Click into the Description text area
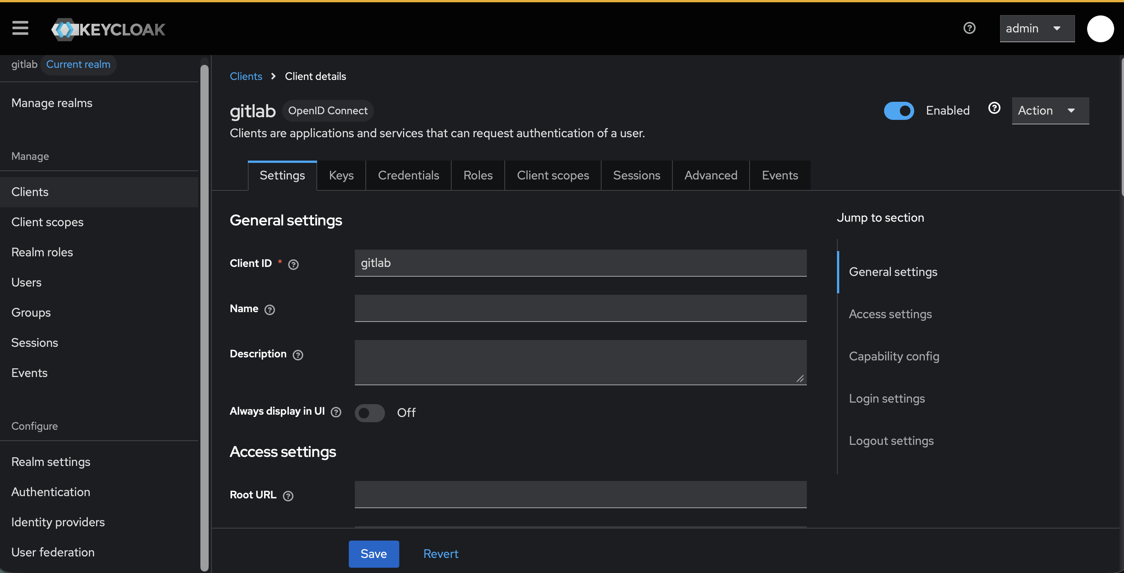The image size is (1124, 573). [x=580, y=363]
